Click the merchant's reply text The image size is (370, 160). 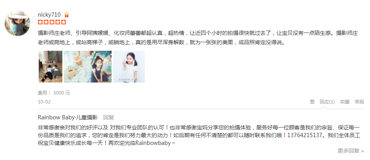click(x=199, y=136)
